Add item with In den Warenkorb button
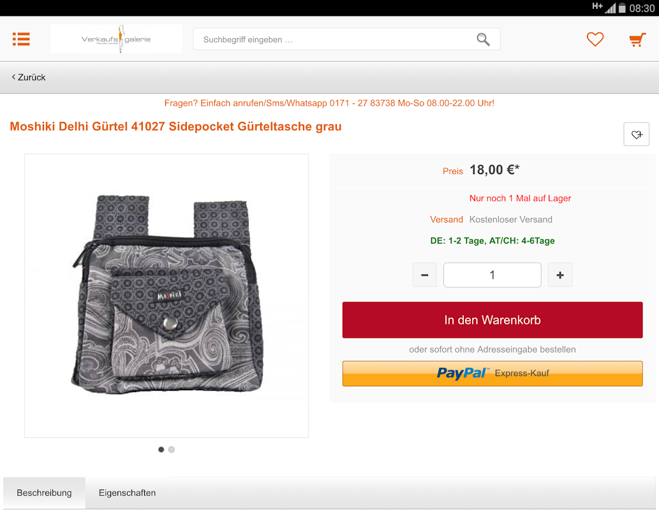The image size is (659, 510). click(492, 319)
